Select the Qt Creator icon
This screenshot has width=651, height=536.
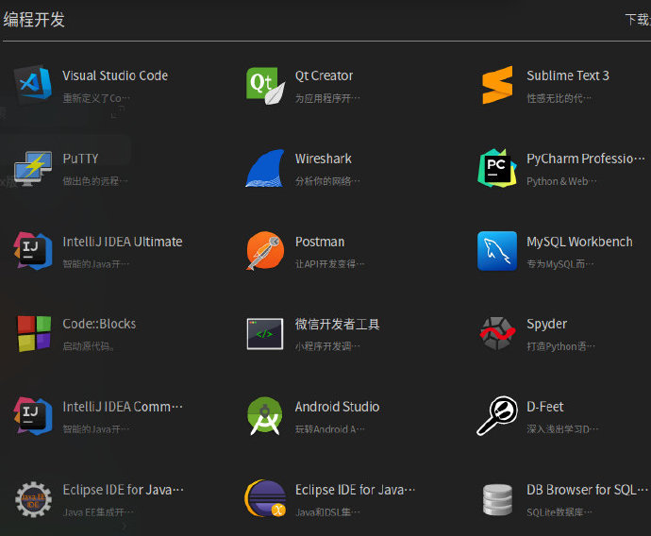point(265,85)
